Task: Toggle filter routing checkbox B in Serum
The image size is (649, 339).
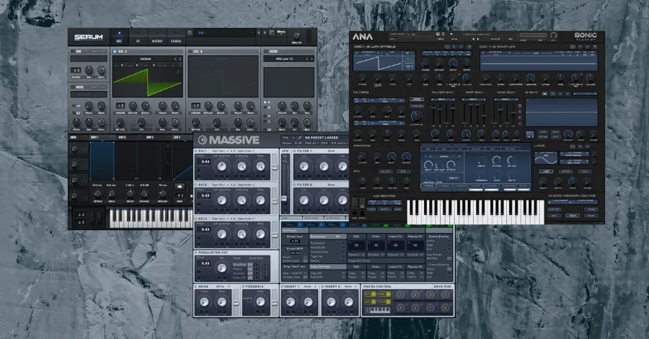Action: (265, 107)
